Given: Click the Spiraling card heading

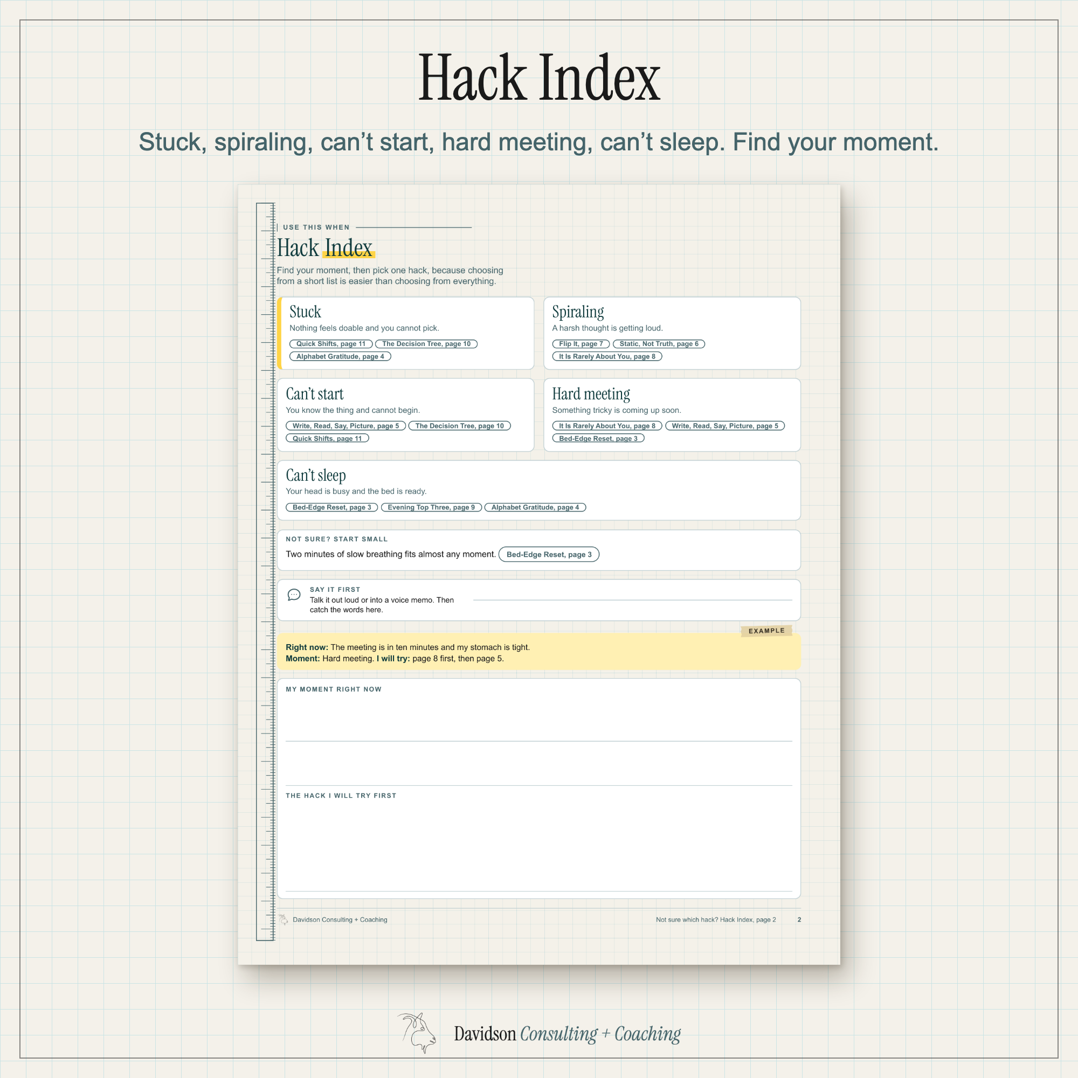Looking at the screenshot, I should pyautogui.click(x=578, y=313).
